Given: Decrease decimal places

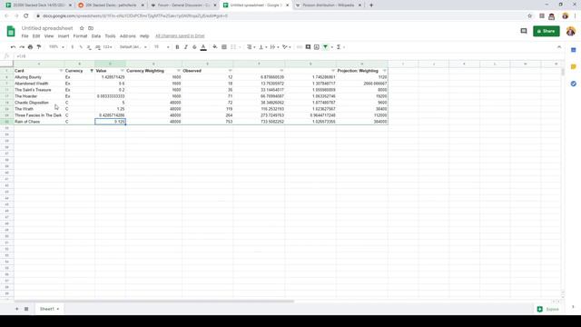Looking at the screenshot, I should [x=89, y=47].
